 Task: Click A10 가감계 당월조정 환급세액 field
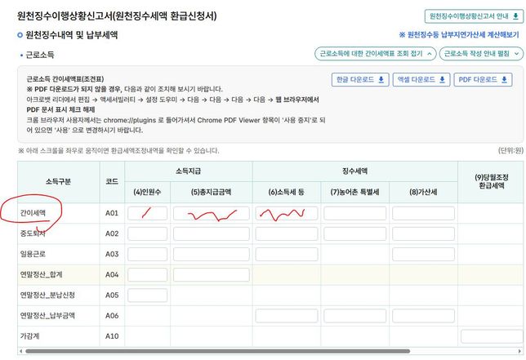point(492,336)
